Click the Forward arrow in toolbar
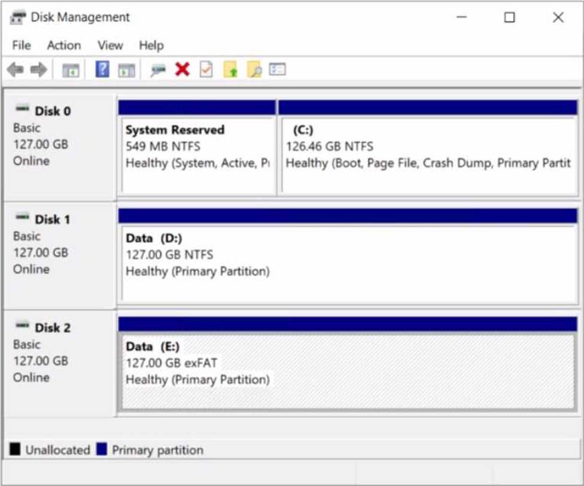 pos(39,70)
